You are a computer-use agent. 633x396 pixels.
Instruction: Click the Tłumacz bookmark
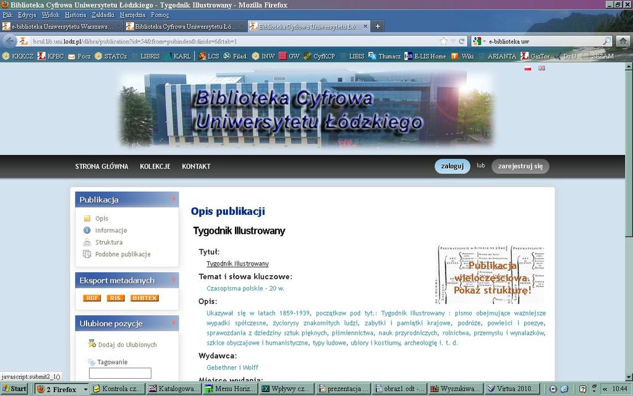[384, 56]
